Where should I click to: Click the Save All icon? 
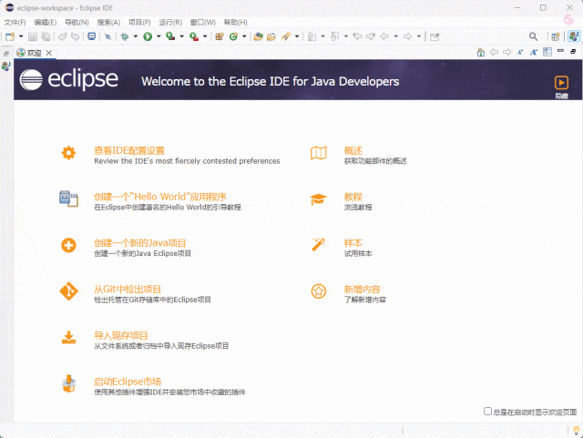tap(46, 36)
